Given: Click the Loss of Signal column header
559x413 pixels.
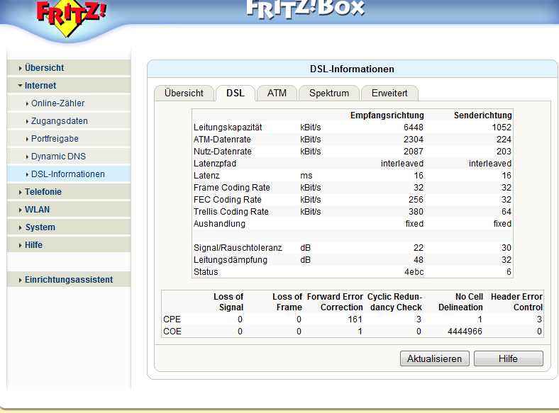Looking at the screenshot, I should [228, 302].
